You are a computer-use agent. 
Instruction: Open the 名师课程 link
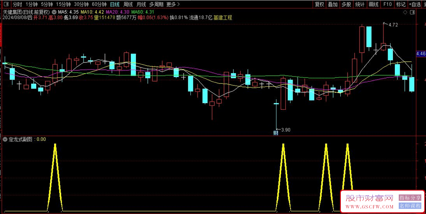click(410, 206)
